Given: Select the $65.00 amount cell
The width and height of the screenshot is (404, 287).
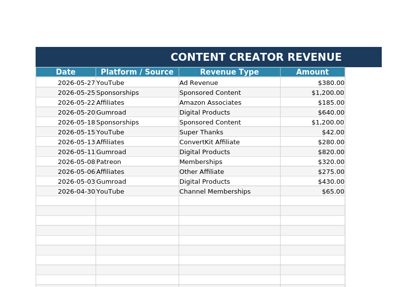Looking at the screenshot, I should (x=313, y=192).
